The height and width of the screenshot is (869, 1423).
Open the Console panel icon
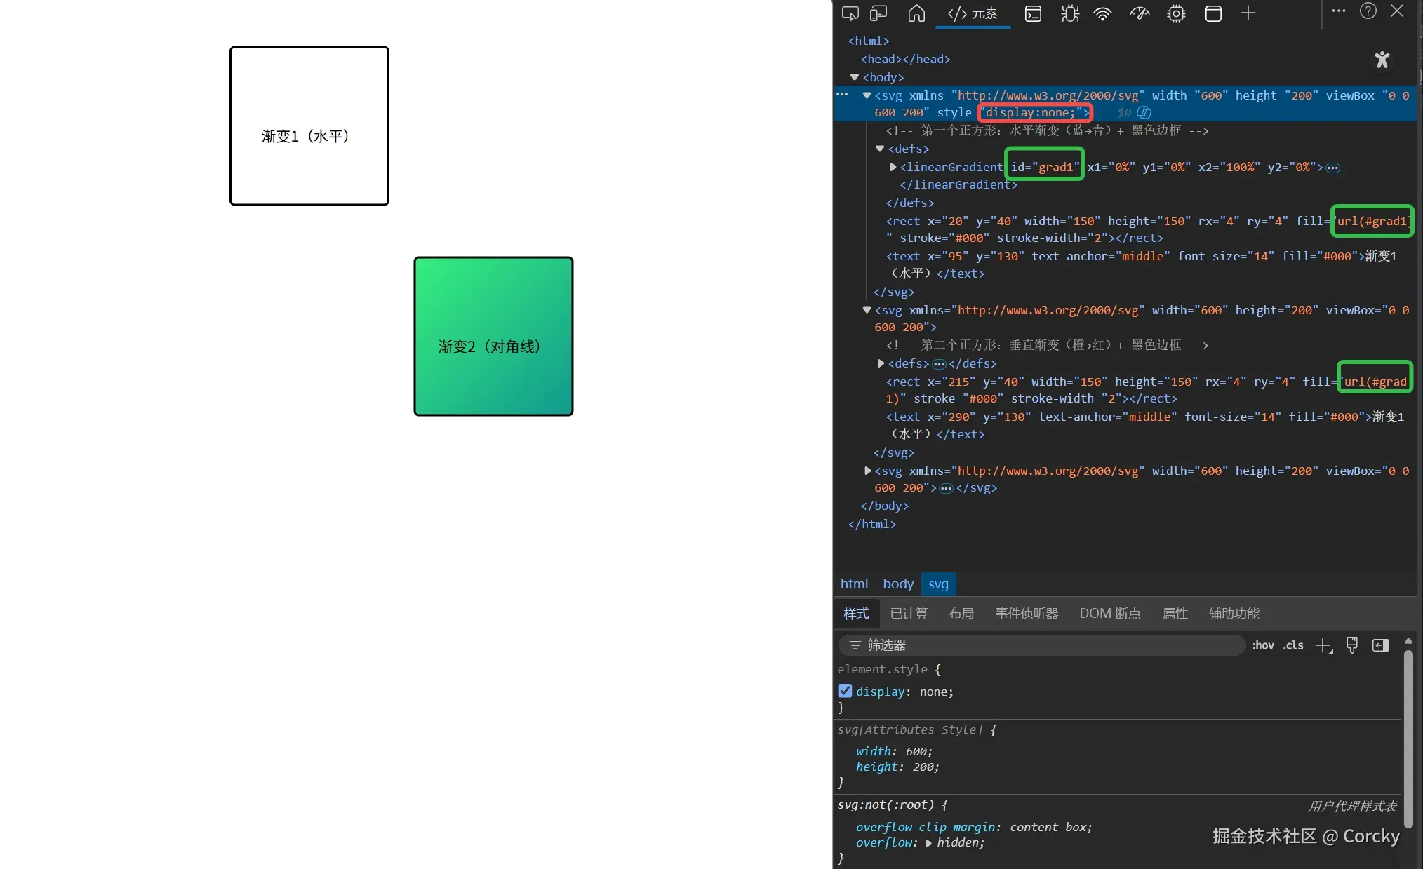(x=1033, y=13)
